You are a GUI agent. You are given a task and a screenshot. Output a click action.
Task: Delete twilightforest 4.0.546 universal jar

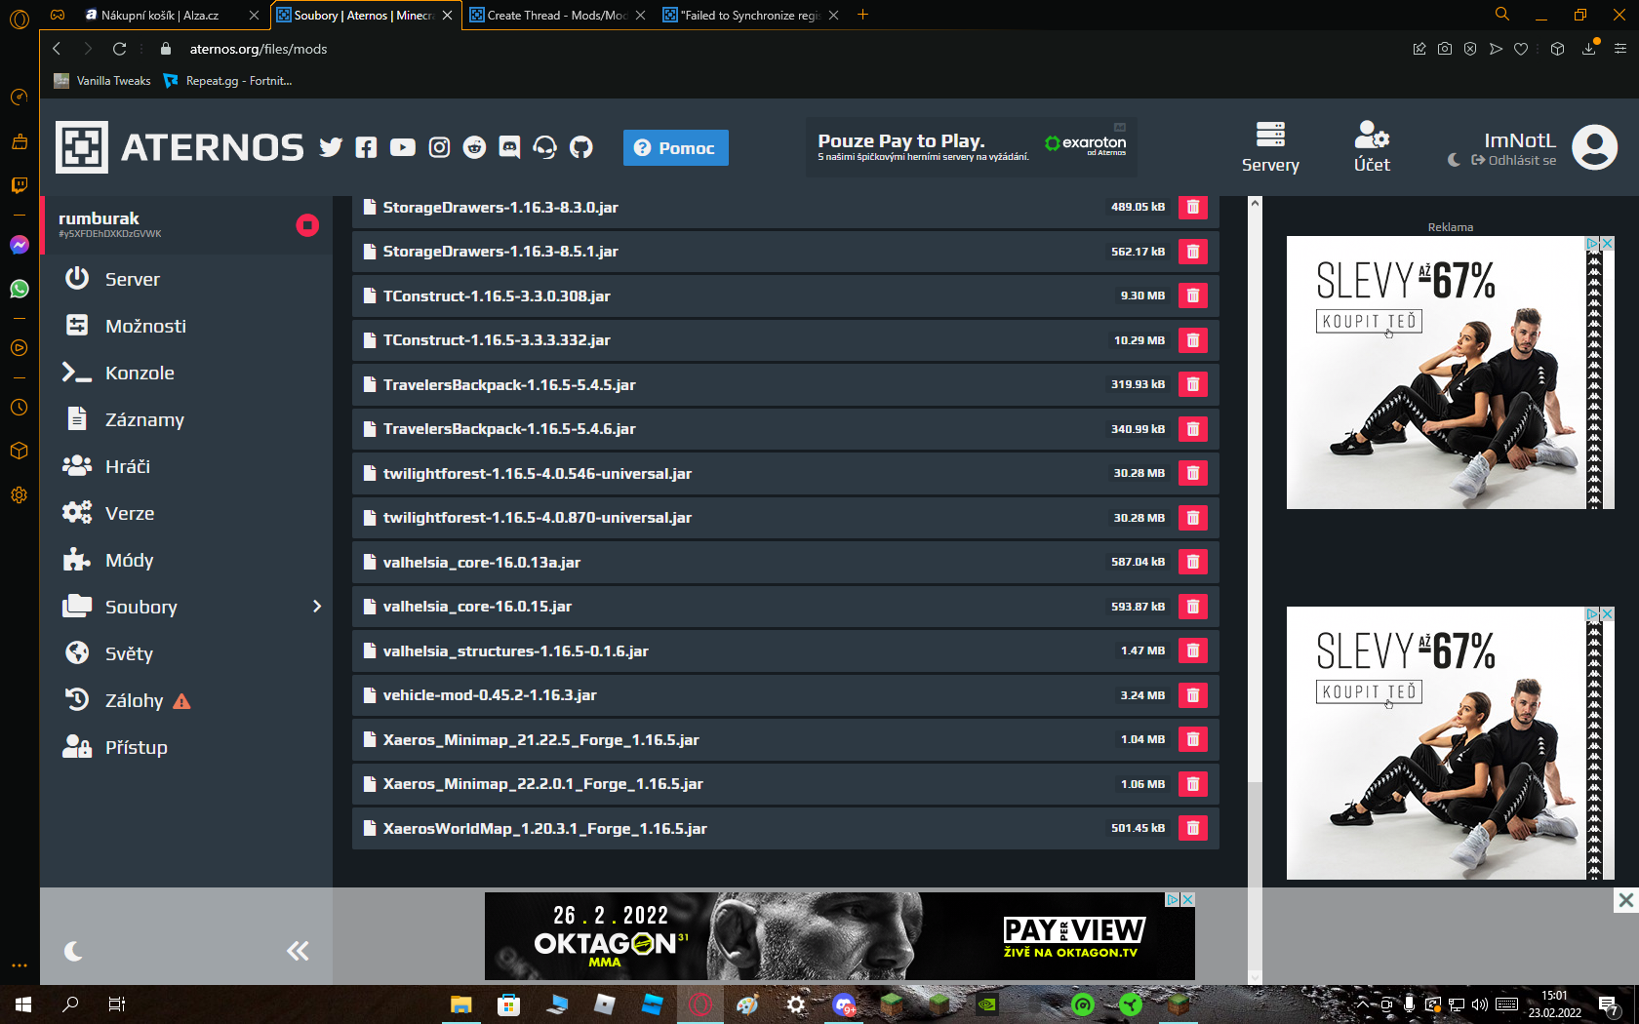click(x=1192, y=473)
